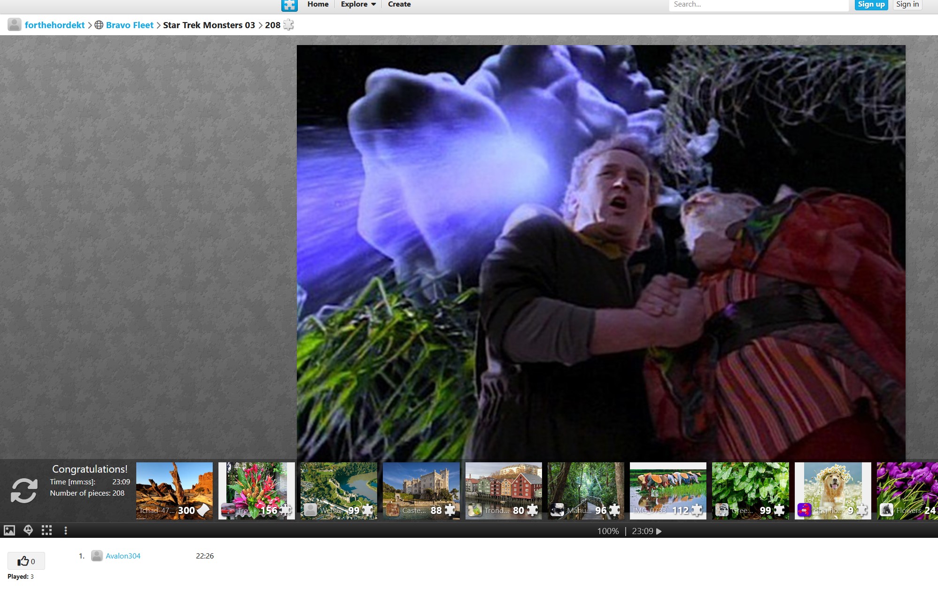This screenshot has height=589, width=938.
Task: Expand the Explore dropdown menu
Action: pos(358,4)
